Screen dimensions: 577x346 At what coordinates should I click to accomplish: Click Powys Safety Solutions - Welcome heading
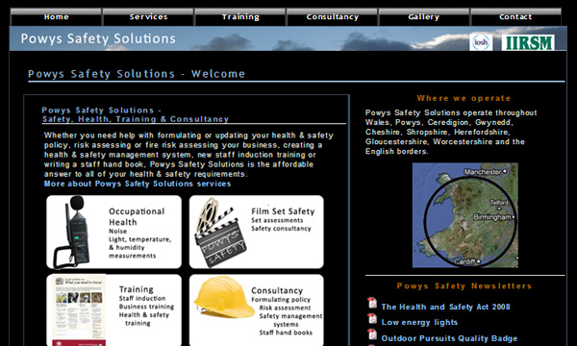[137, 74]
